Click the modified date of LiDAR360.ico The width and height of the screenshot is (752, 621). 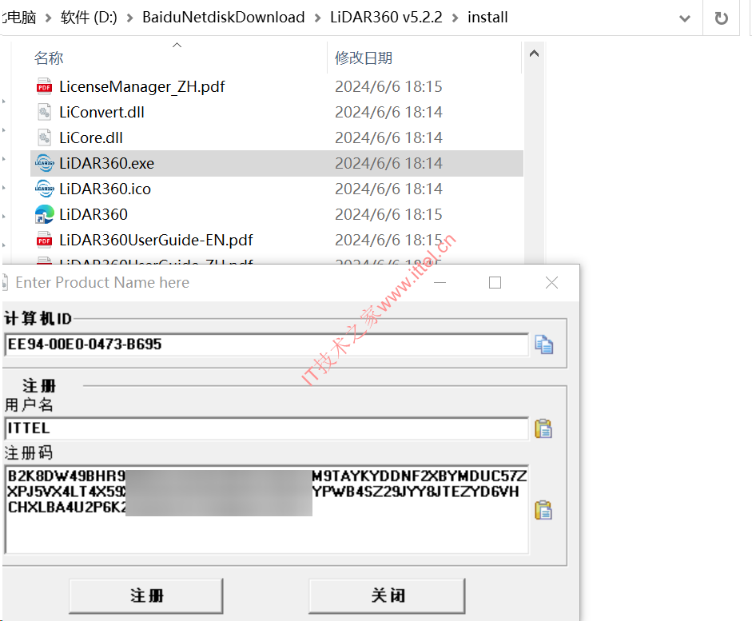388,189
